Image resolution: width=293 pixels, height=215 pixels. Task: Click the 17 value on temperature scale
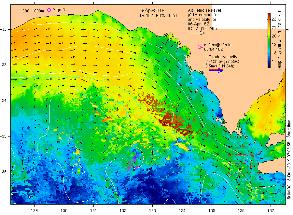(274, 62)
